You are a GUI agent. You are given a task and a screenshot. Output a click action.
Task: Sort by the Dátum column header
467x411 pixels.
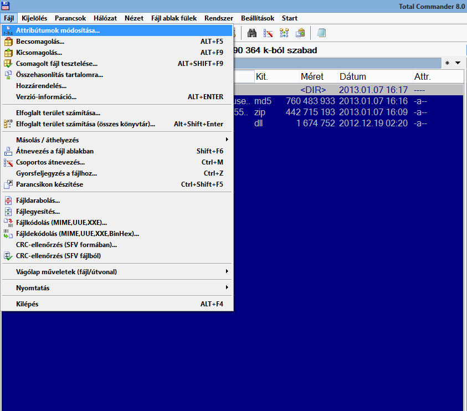pos(375,76)
